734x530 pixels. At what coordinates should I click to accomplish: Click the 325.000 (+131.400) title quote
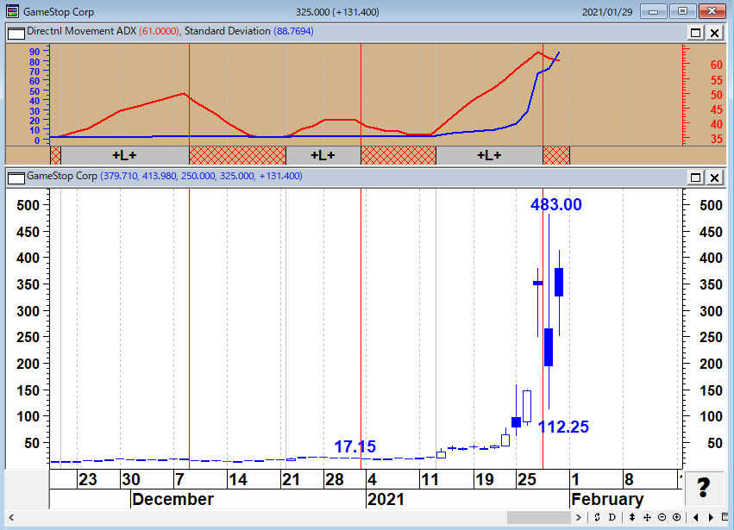pyautogui.click(x=337, y=12)
